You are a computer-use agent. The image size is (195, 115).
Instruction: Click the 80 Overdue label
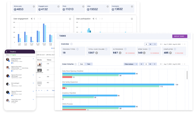(x=130, y=53)
